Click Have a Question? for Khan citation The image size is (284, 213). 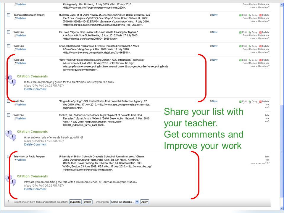(x=259, y=52)
